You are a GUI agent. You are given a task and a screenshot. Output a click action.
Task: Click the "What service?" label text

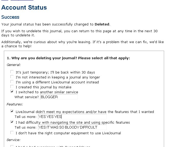pyautogui.click(x=27, y=97)
